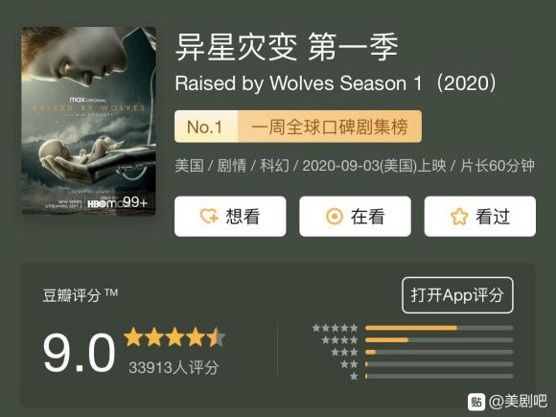
Task: Click the 异星灾变 第一季 title
Action: click(x=287, y=47)
